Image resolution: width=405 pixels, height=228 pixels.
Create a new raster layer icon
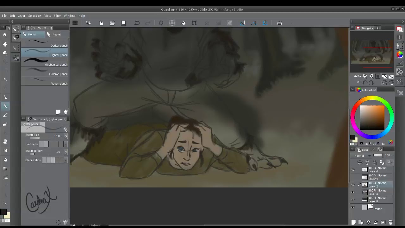[353, 222]
